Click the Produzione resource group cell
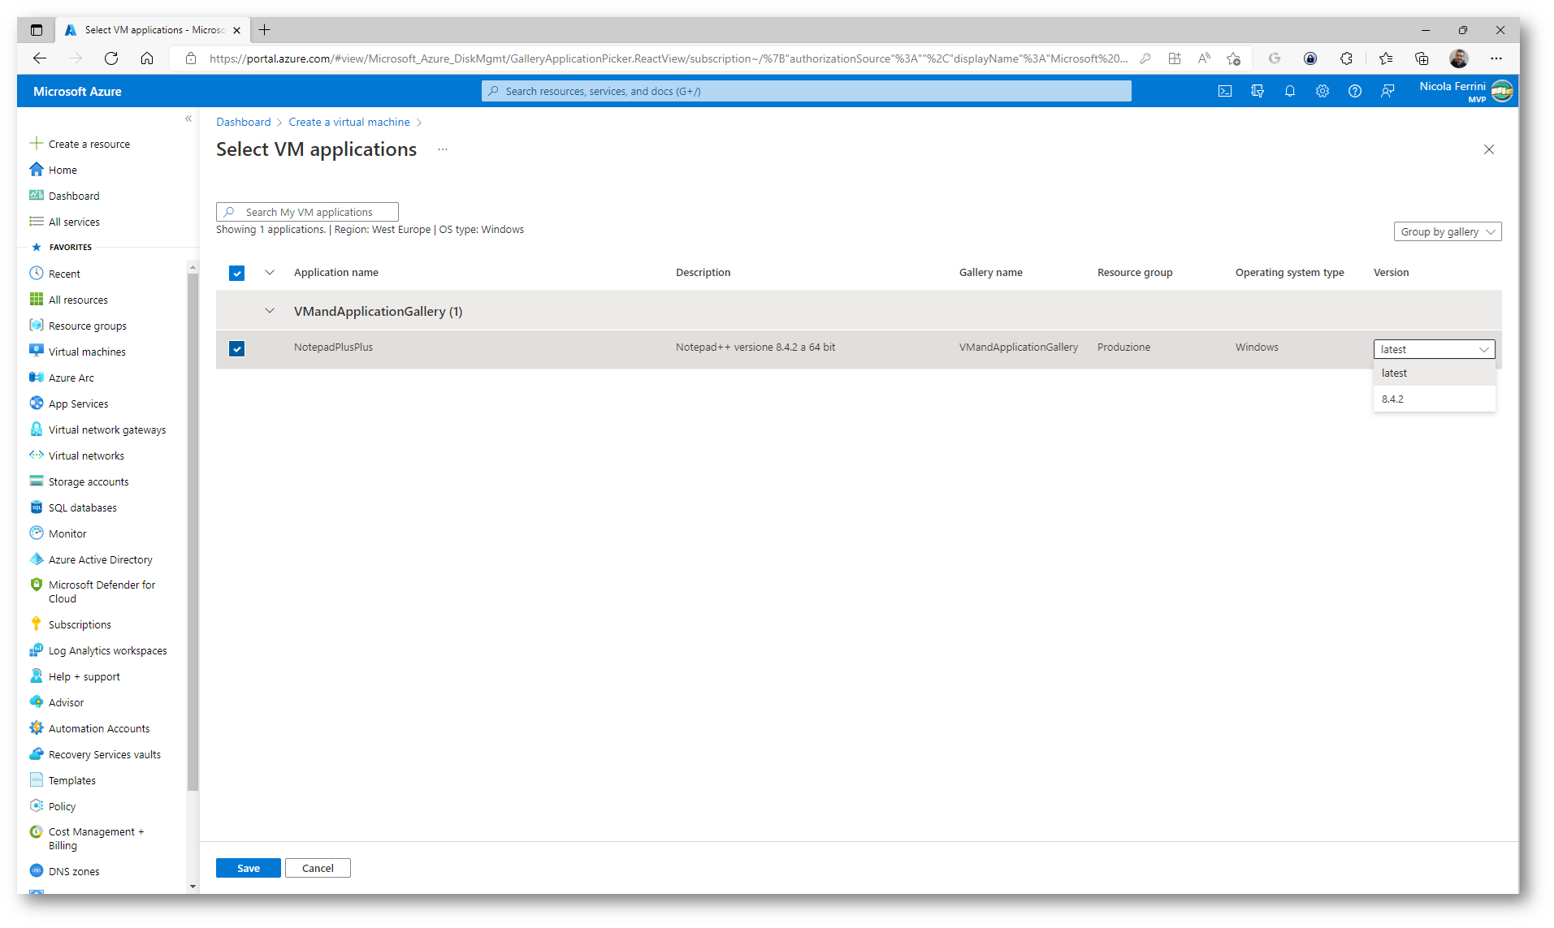 point(1123,347)
